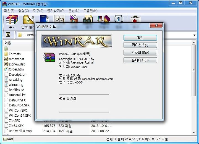Click the 214,104 size cell
Screen dimensions: 199x144
click(x=49, y=131)
